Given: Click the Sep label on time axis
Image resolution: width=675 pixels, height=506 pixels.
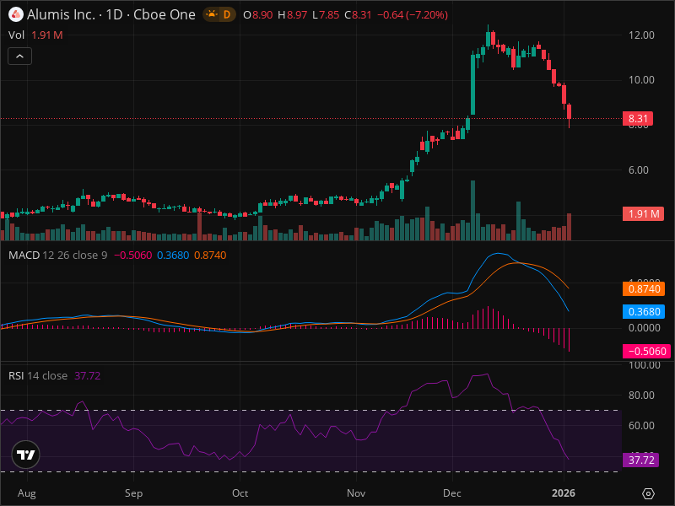Looking at the screenshot, I should pyautogui.click(x=133, y=493).
